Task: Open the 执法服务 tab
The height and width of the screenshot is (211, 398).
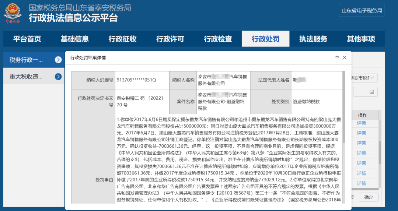Action: [313, 39]
